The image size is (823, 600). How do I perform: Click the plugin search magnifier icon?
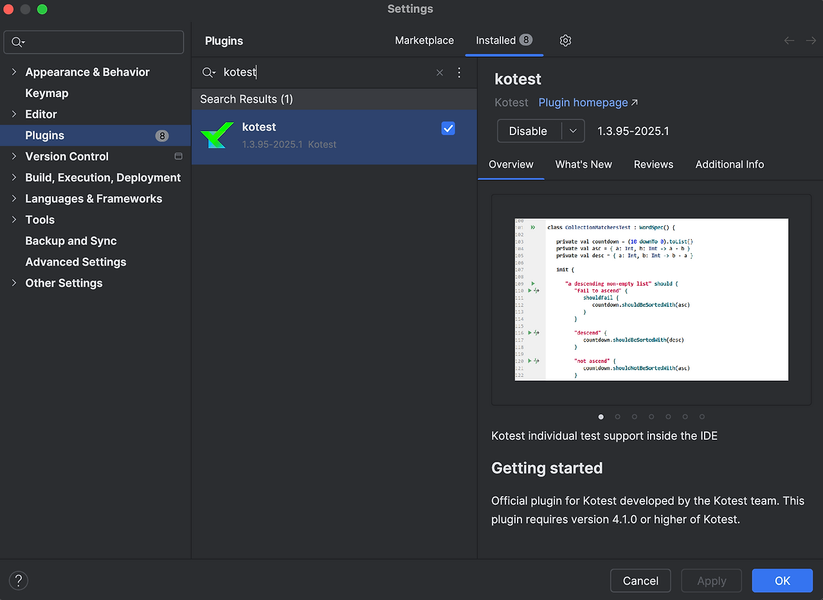pyautogui.click(x=208, y=73)
